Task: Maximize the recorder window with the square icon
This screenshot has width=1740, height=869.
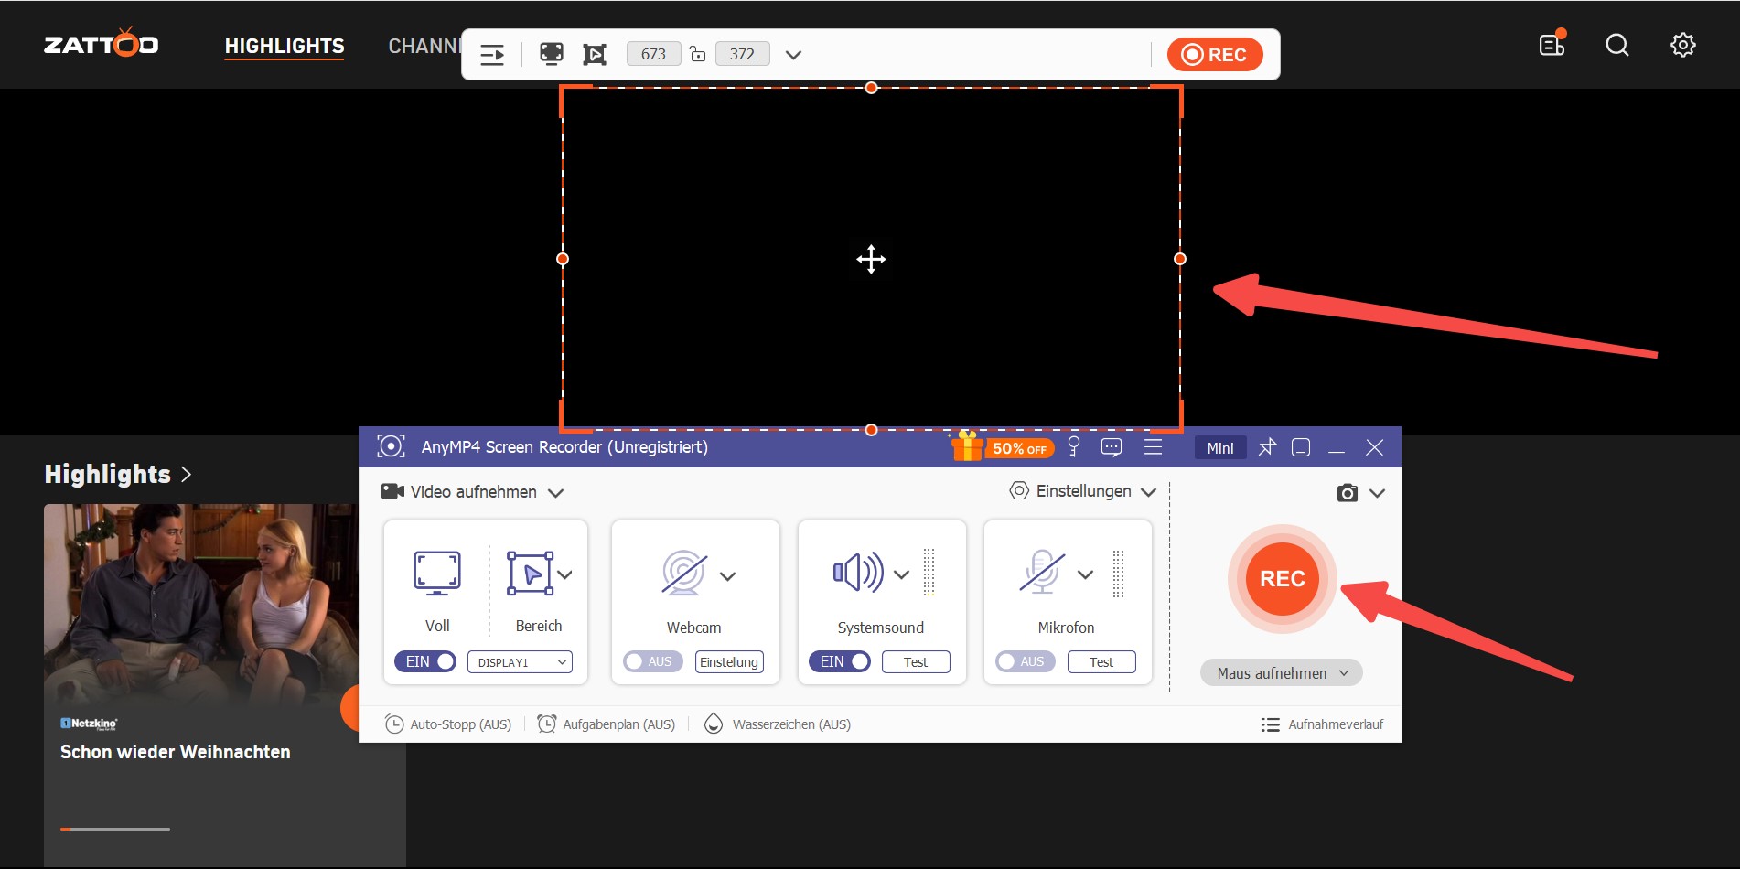Action: tap(1301, 447)
